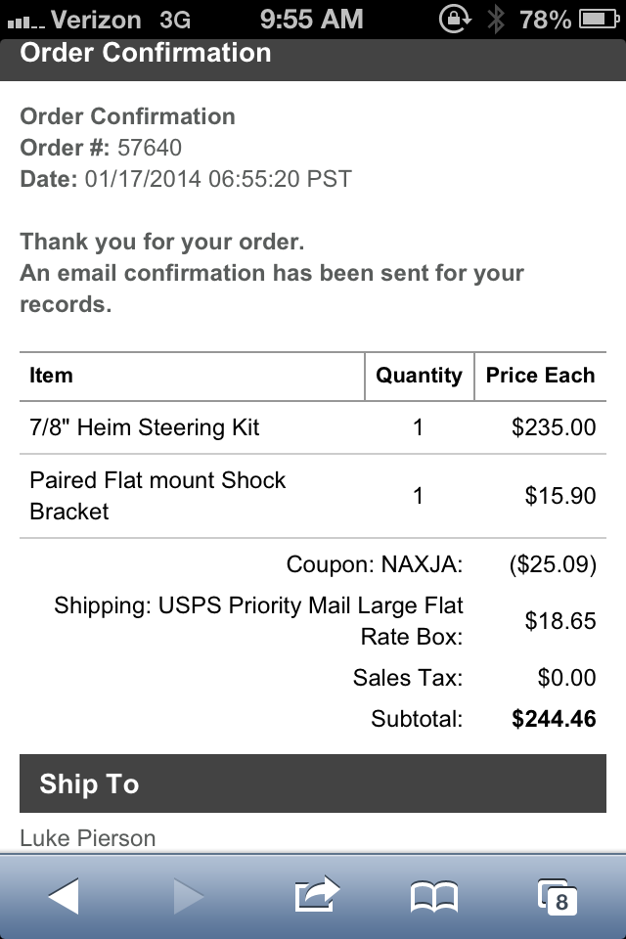The height and width of the screenshot is (939, 626).
Task: Tap the Price Each column header
Action: click(x=540, y=376)
